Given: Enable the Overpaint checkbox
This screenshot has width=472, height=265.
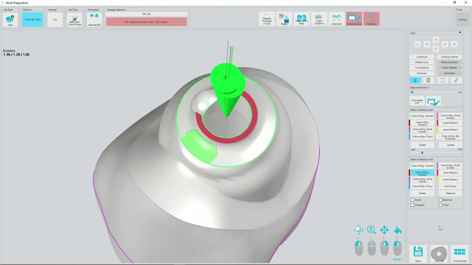Looking at the screenshot, I should (413, 205).
